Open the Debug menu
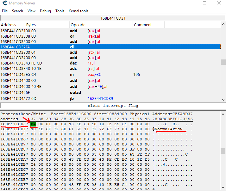The image size is (226, 191). pos(45,11)
